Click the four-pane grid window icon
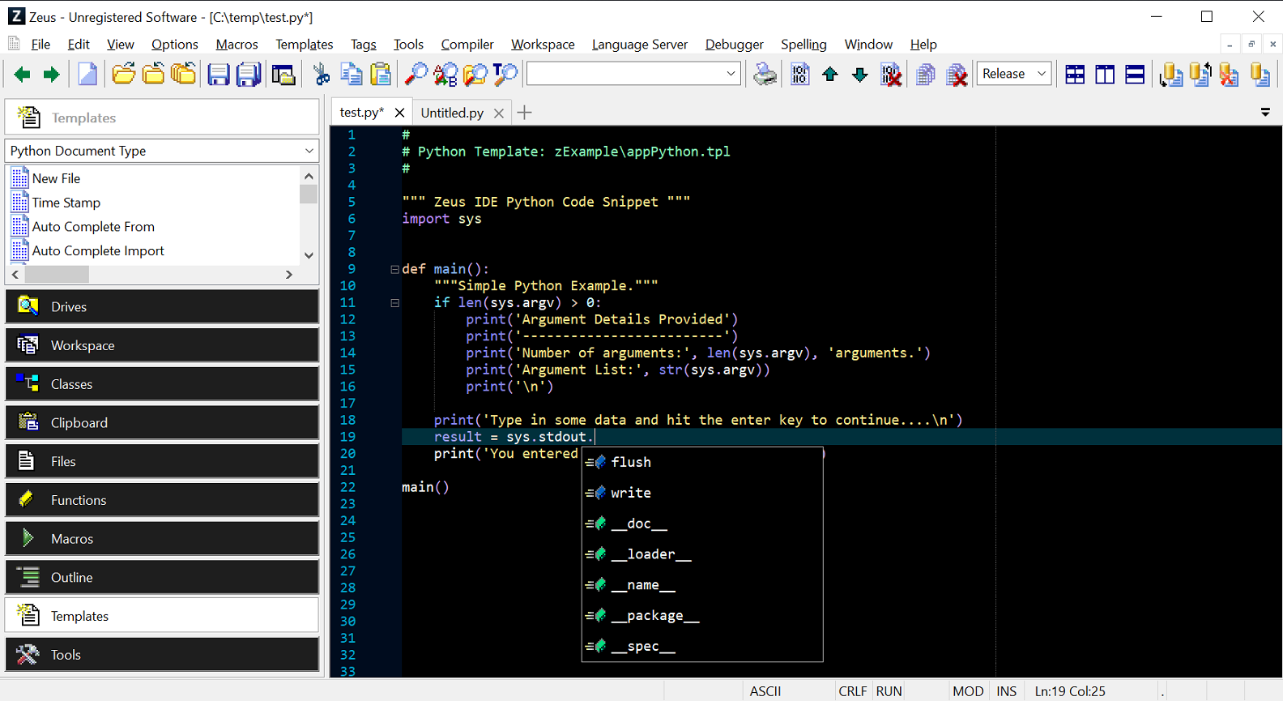Viewport: 1283px width, 701px height. point(1075,75)
